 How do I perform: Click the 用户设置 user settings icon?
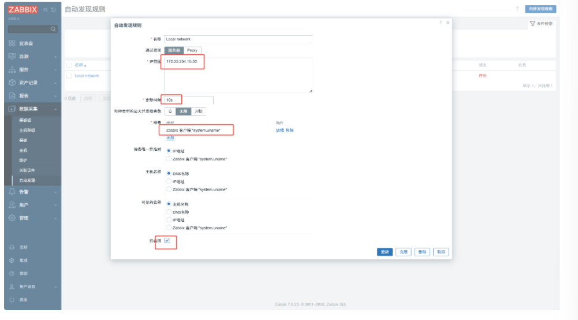click(12, 286)
